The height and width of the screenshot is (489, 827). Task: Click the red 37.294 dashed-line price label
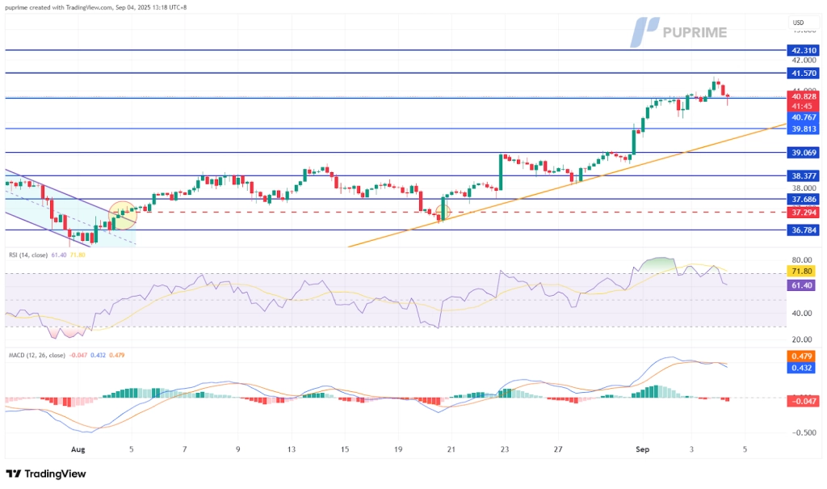(x=803, y=212)
